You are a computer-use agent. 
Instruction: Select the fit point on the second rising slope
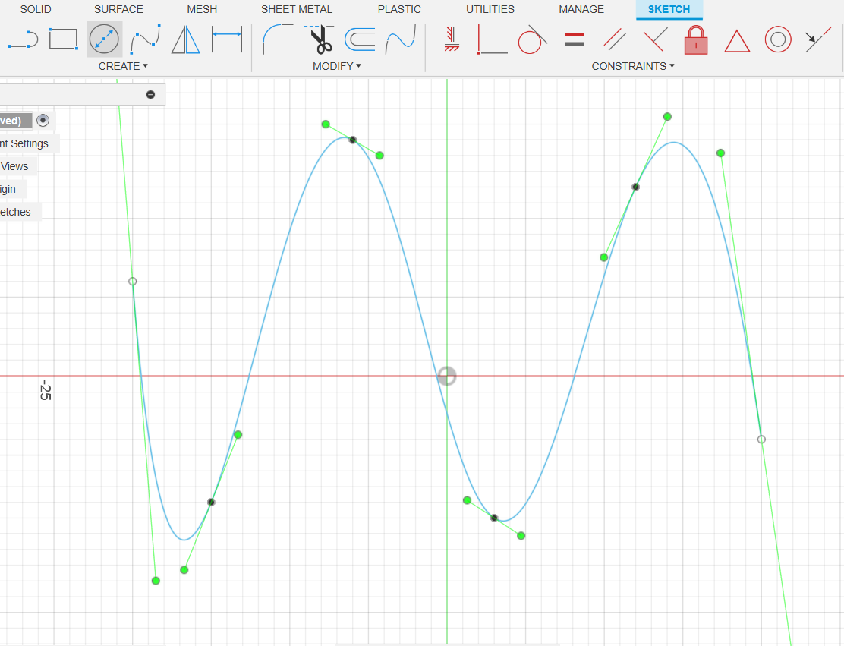(636, 187)
